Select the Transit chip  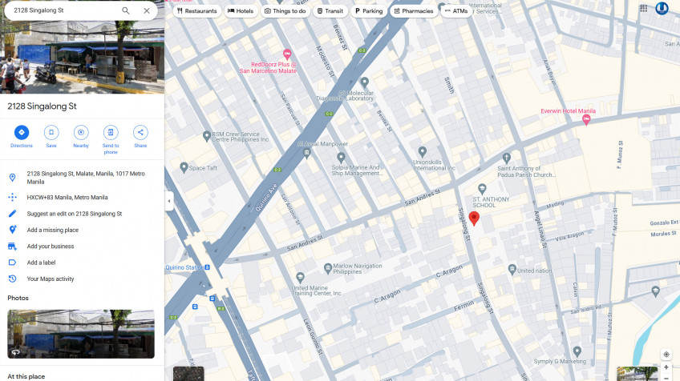(330, 11)
